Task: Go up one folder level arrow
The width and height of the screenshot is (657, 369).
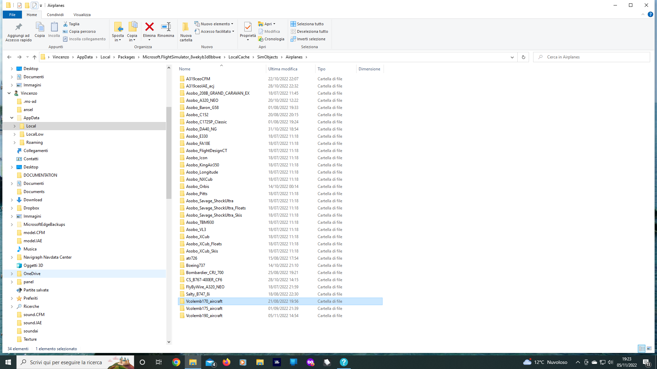Action: point(35,57)
